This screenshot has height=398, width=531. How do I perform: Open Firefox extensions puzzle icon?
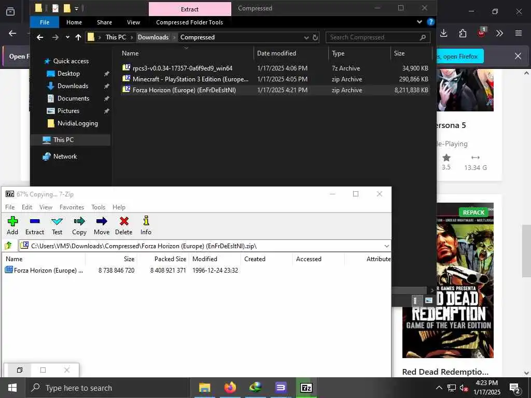(463, 33)
